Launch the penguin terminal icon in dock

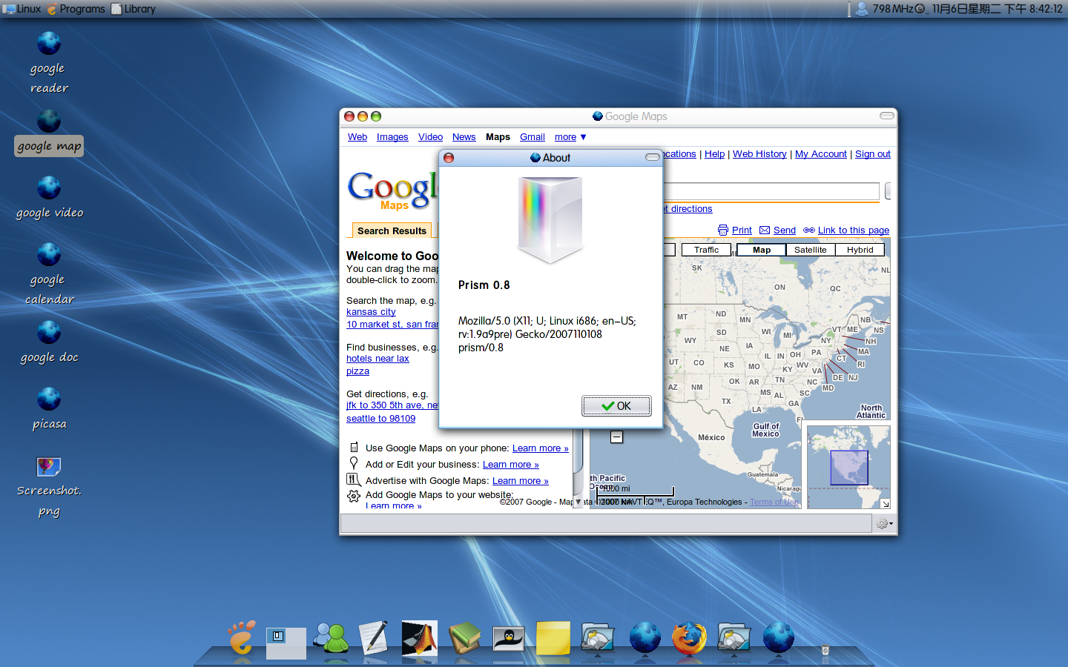[x=509, y=639]
